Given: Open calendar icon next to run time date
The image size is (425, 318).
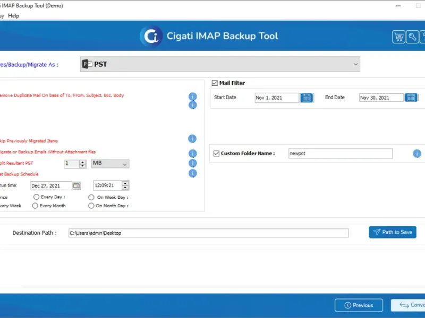Looking at the screenshot, I should (76, 185).
